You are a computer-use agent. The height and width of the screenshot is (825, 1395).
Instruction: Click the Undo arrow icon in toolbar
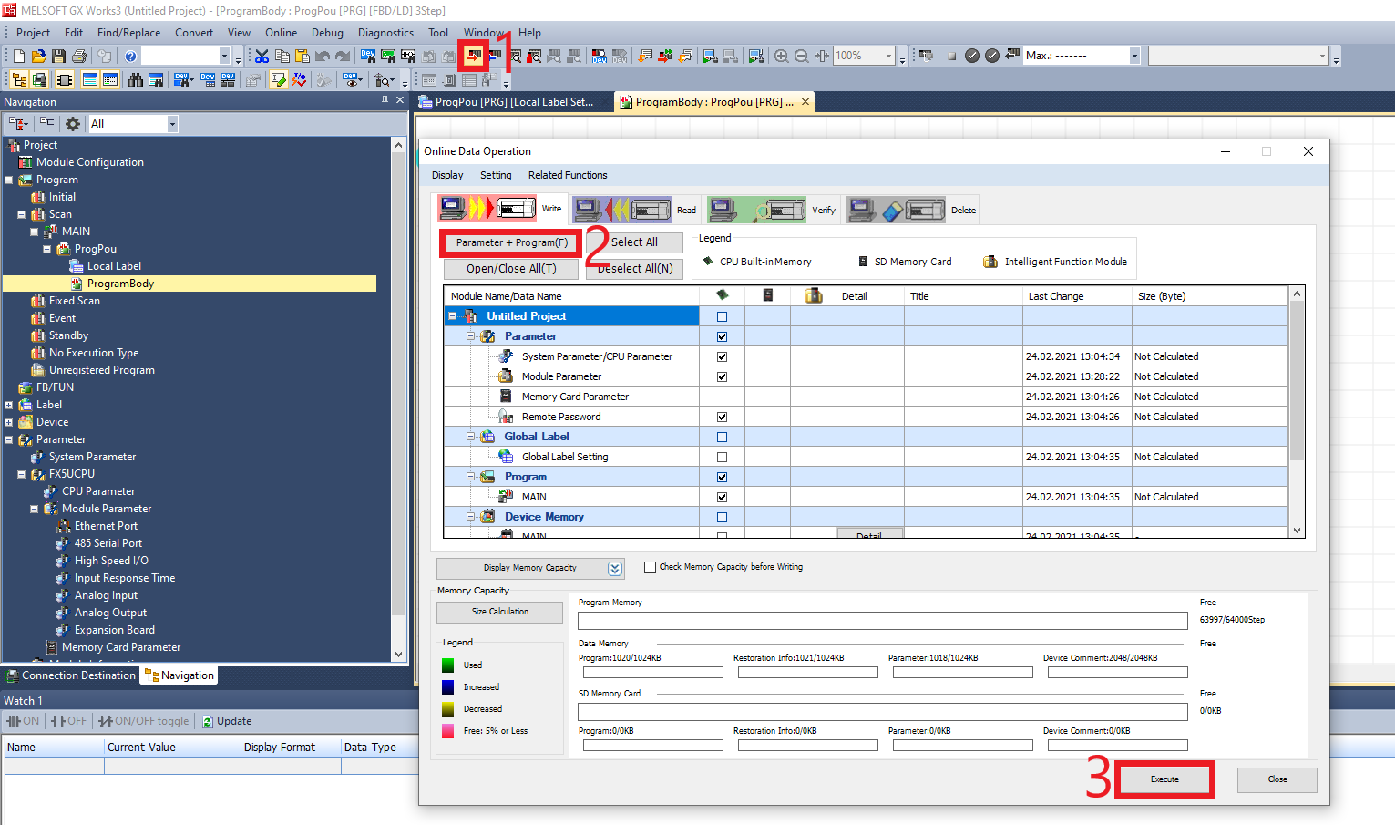coord(323,56)
